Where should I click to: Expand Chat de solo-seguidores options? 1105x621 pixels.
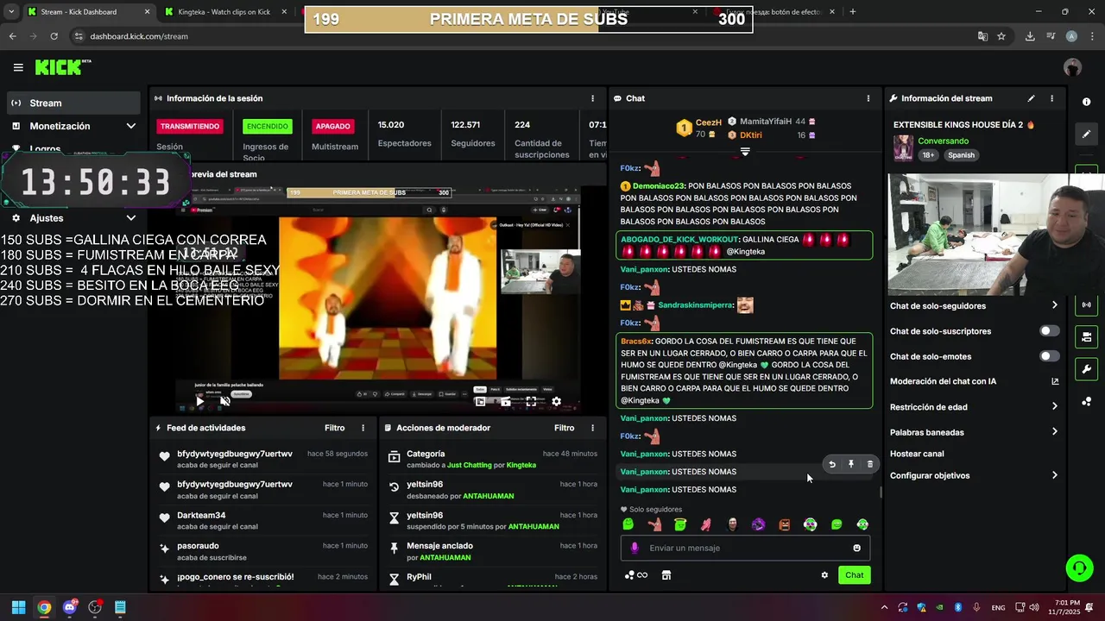click(1054, 305)
